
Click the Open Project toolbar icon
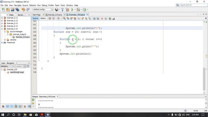[13, 9]
